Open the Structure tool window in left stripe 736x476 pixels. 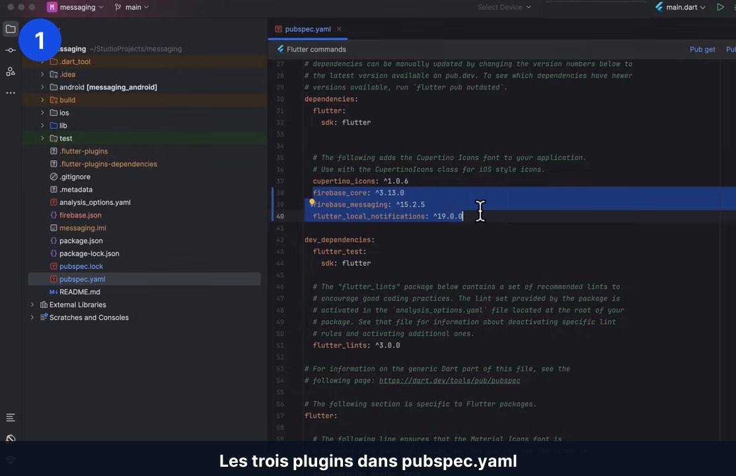[x=11, y=71]
